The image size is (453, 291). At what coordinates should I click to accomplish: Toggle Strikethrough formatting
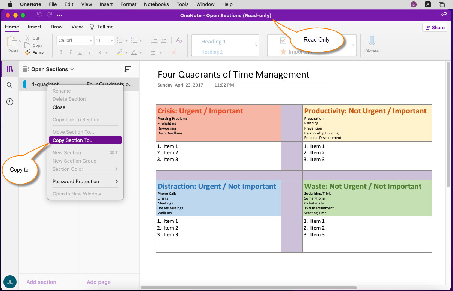pyautogui.click(x=90, y=52)
